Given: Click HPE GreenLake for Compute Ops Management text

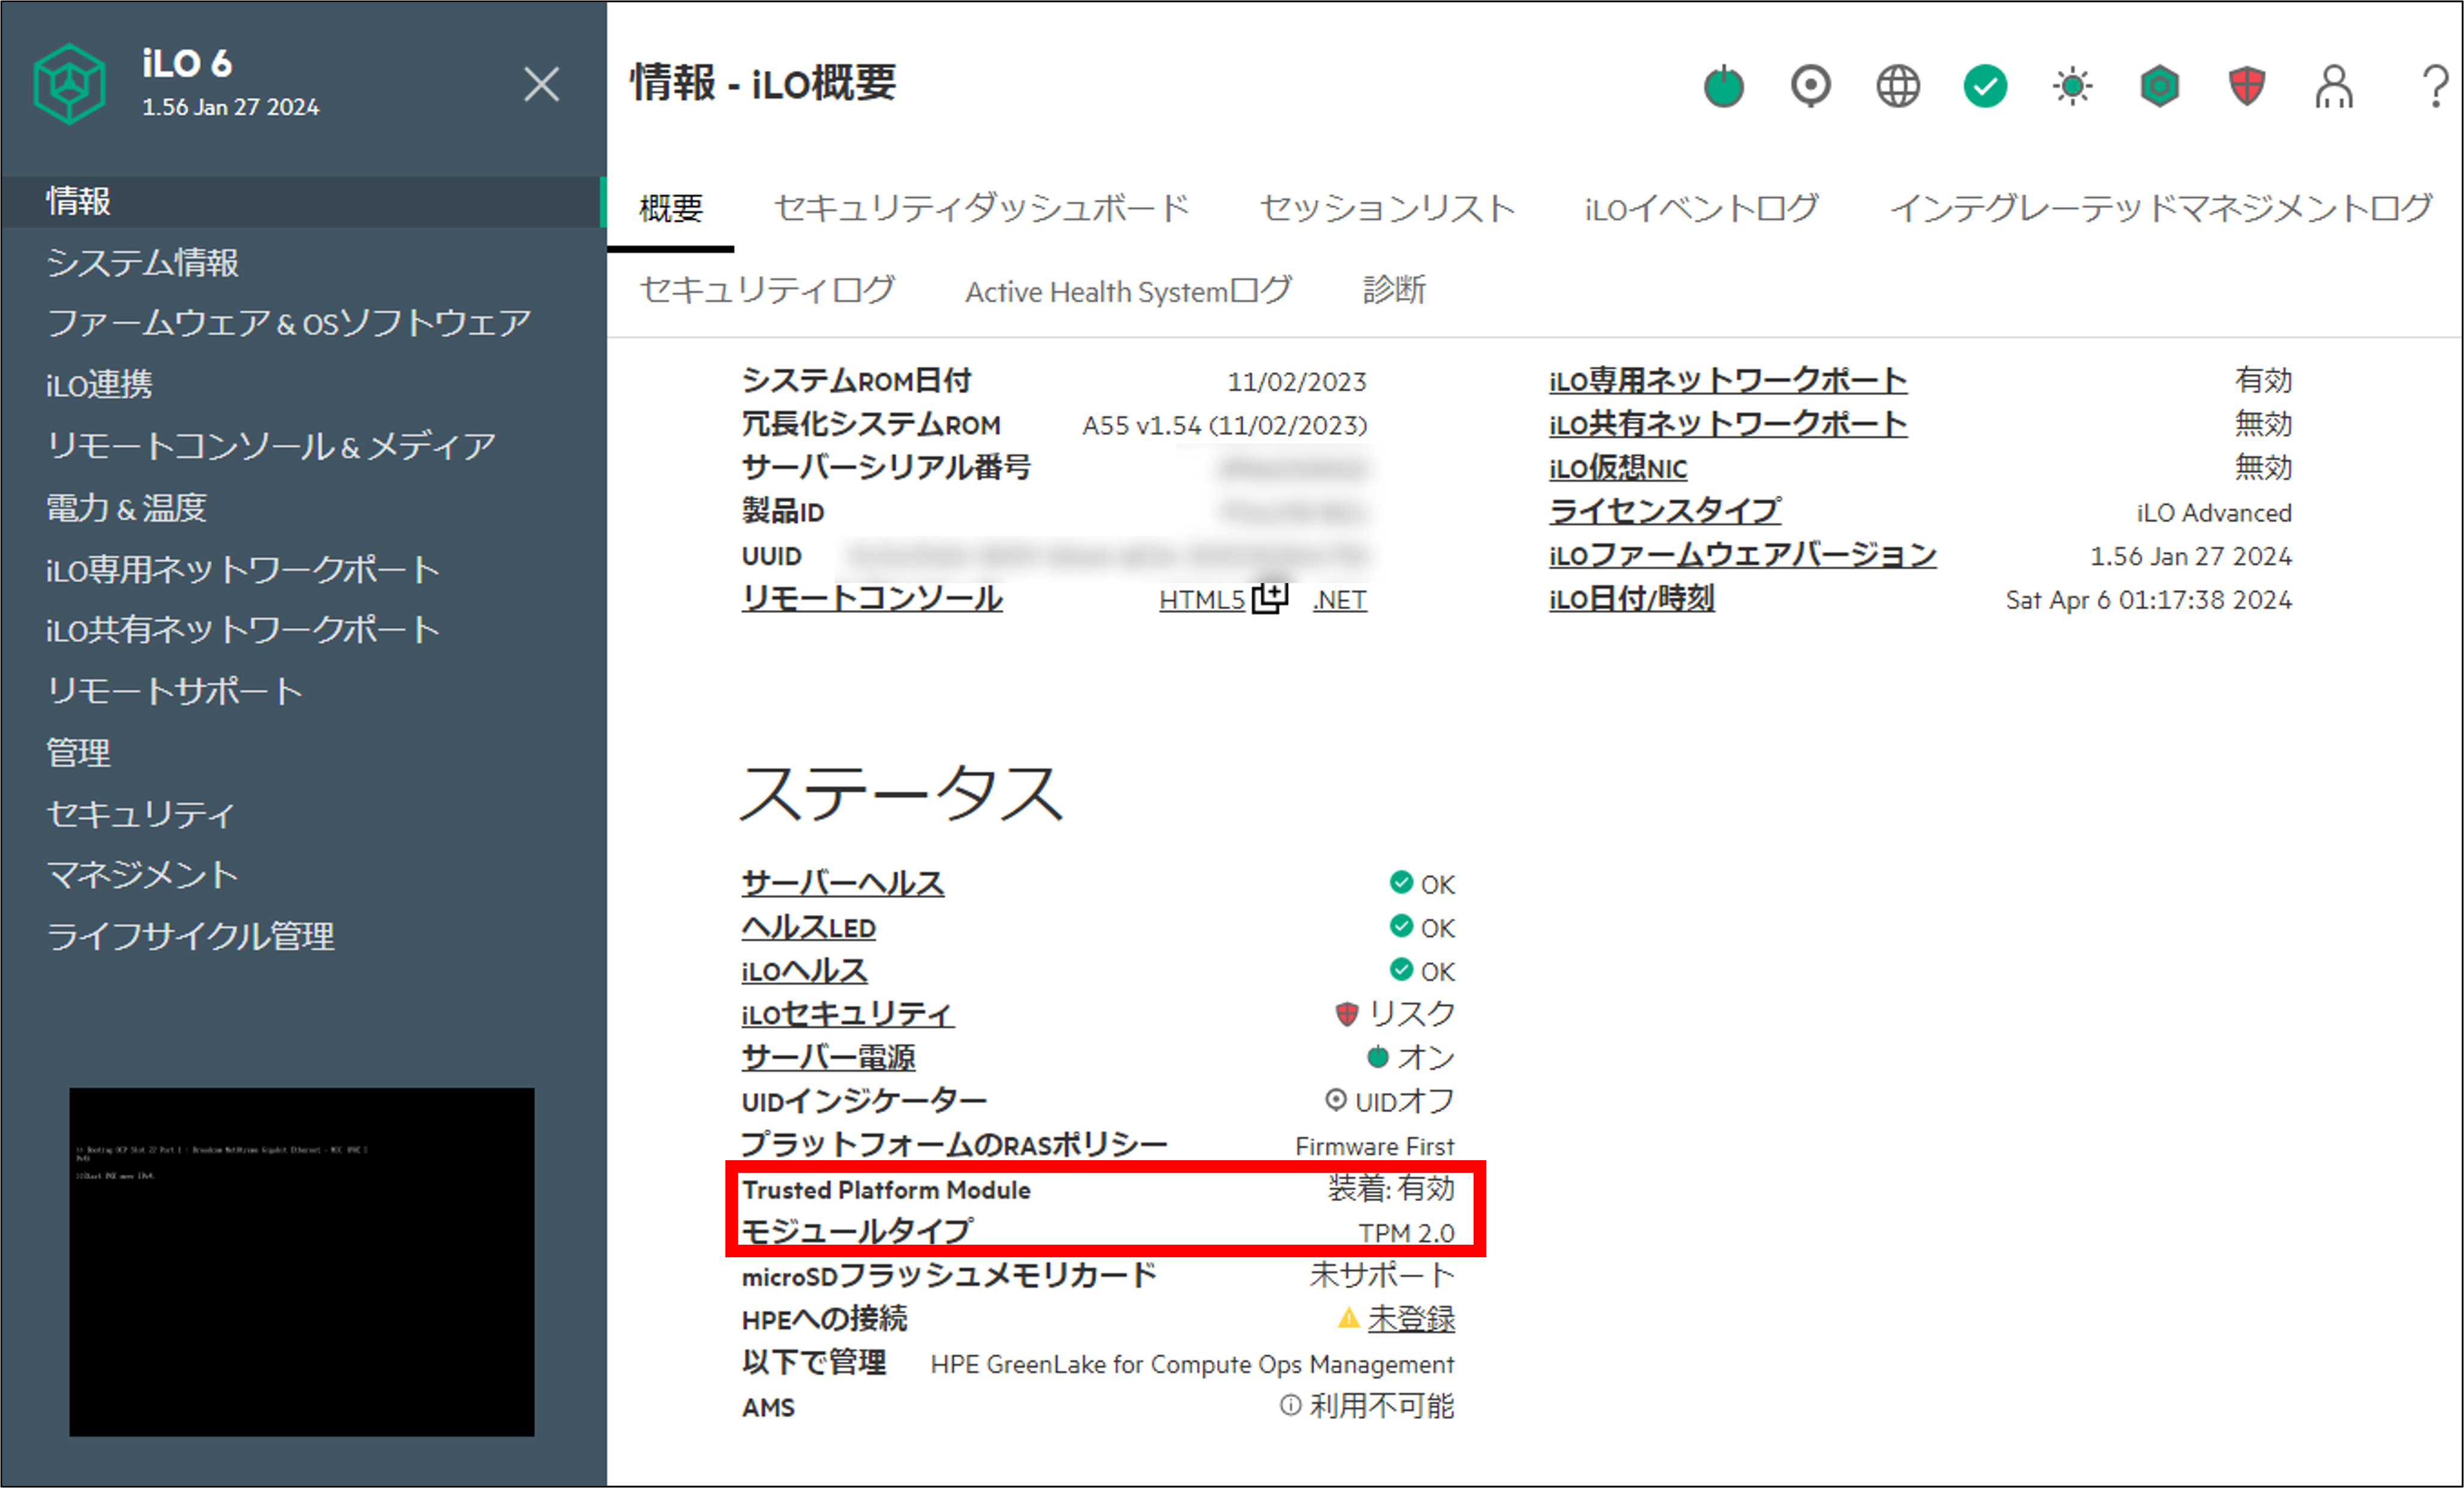Looking at the screenshot, I should (x=1193, y=1365).
